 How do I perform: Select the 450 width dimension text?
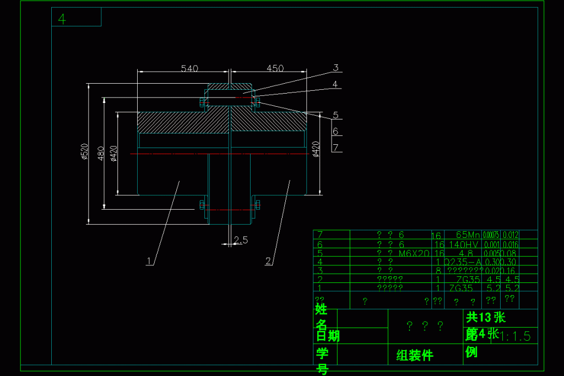click(275, 69)
